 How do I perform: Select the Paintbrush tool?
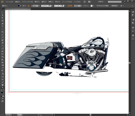(x=3, y=34)
